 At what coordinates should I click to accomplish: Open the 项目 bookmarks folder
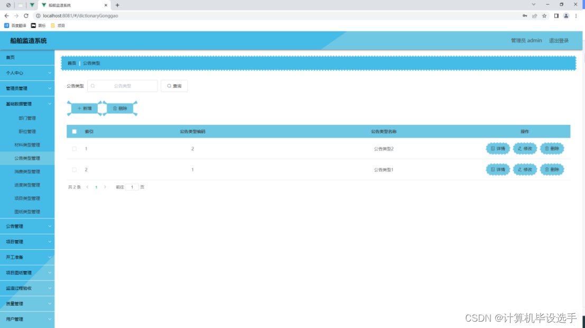coord(58,25)
